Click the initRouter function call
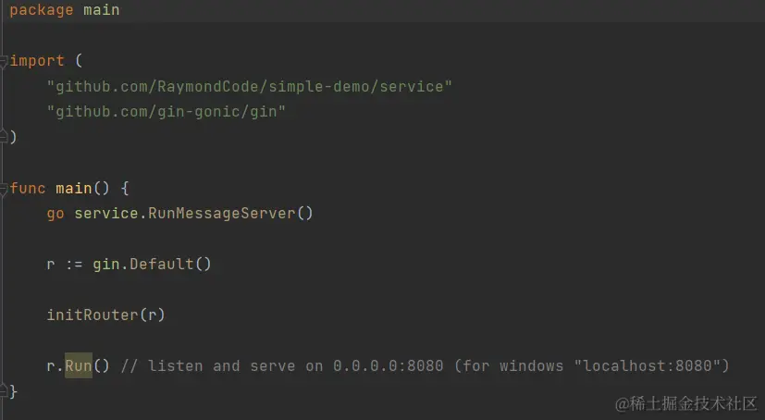Screen dimensions: 765x420 click(x=93, y=315)
